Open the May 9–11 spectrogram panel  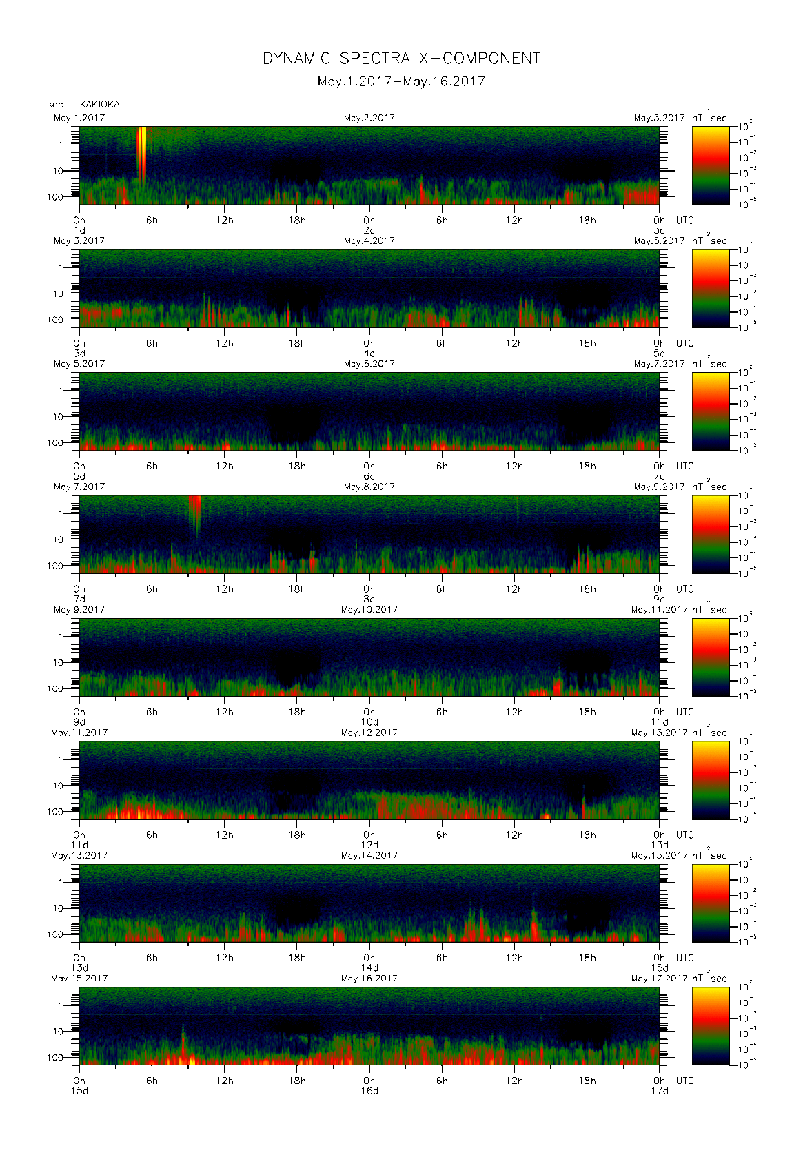tap(369, 657)
